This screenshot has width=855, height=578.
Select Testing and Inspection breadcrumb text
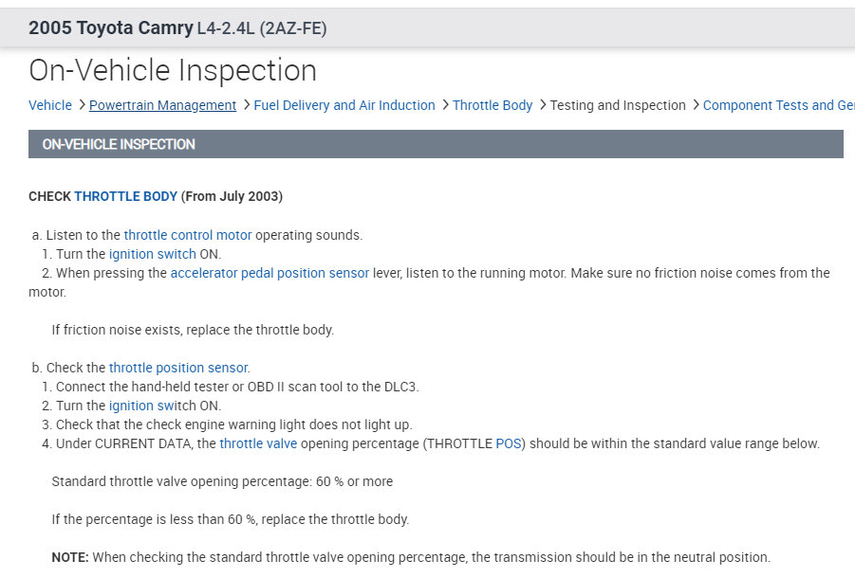pyautogui.click(x=618, y=105)
